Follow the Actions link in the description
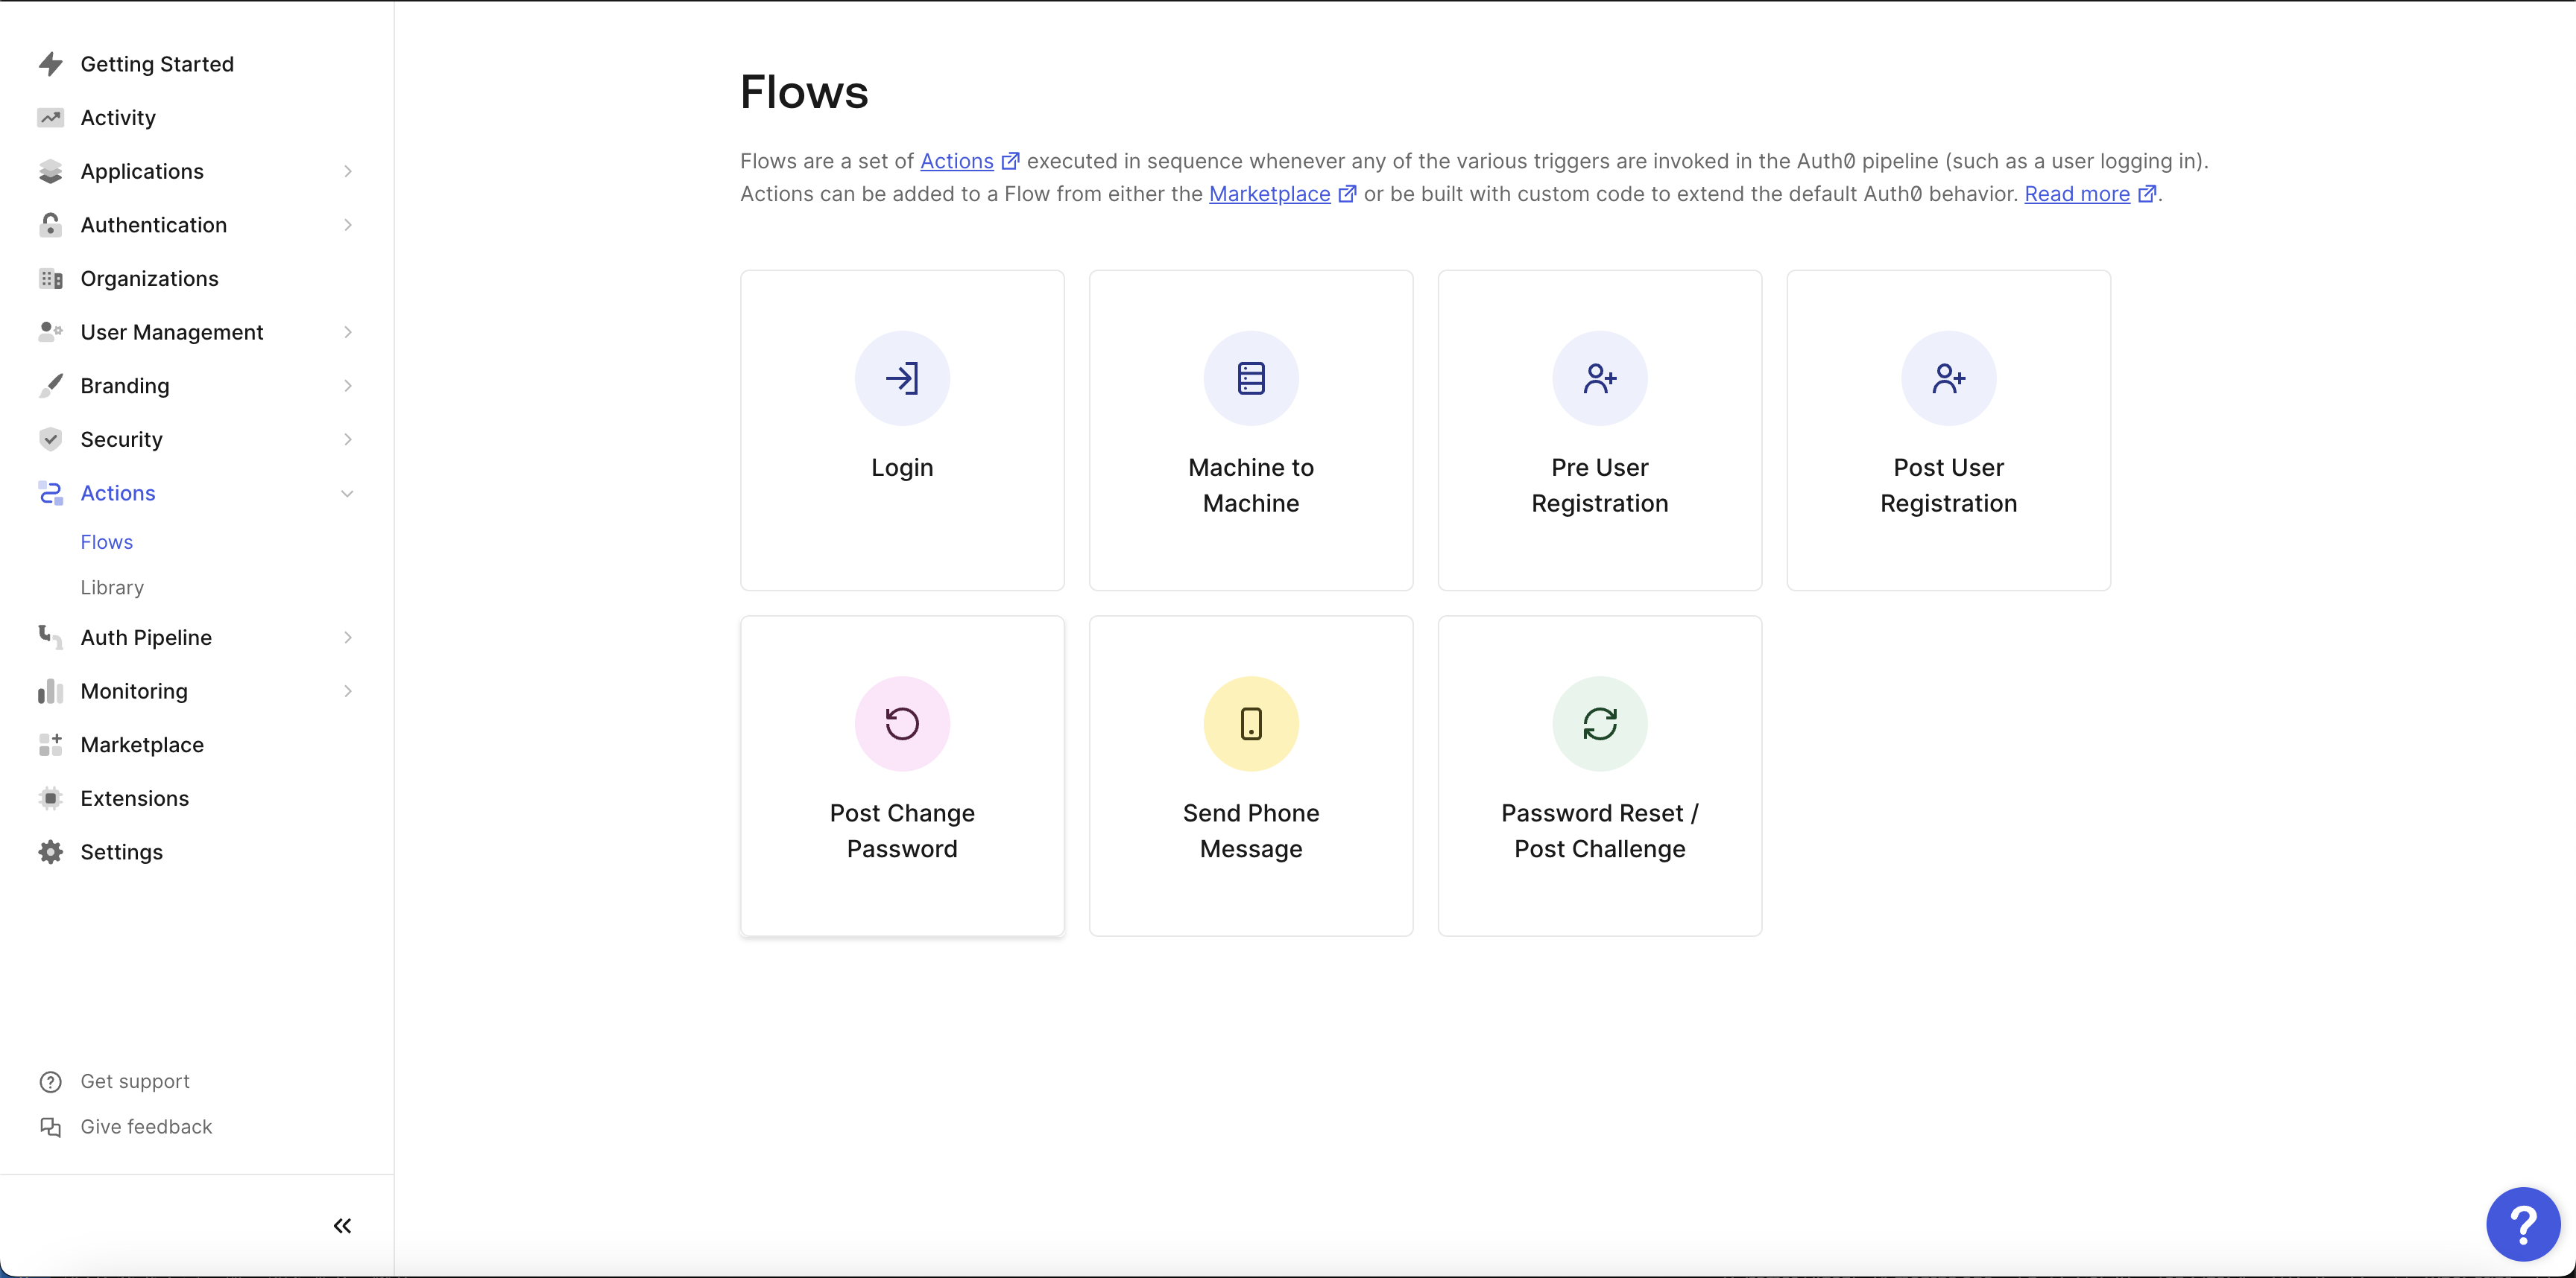The image size is (2576, 1278). click(x=956, y=161)
